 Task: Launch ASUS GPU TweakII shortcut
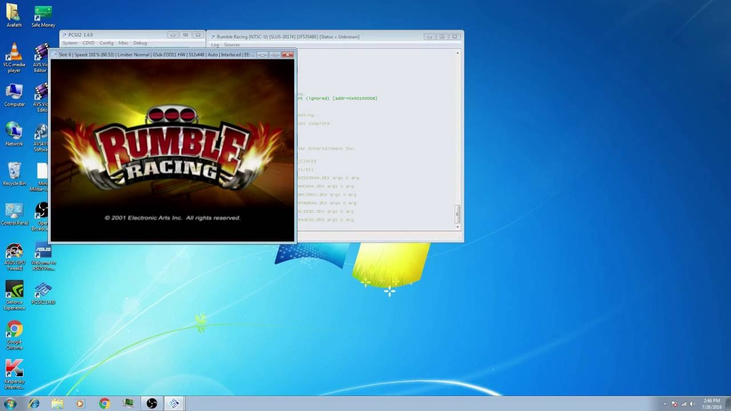coord(14,257)
